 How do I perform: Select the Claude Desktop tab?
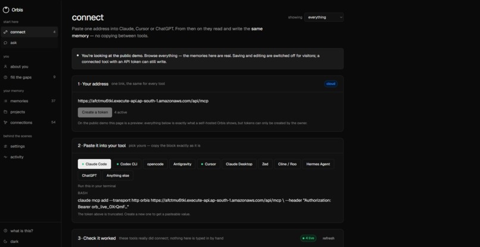pyautogui.click(x=239, y=164)
